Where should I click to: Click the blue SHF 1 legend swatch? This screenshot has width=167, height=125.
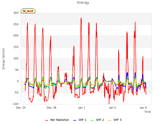pyautogui.click(x=75, y=120)
